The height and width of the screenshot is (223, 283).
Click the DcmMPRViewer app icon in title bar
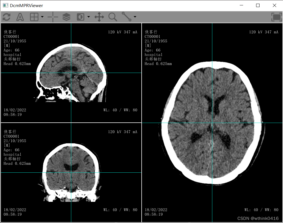click(5, 5)
